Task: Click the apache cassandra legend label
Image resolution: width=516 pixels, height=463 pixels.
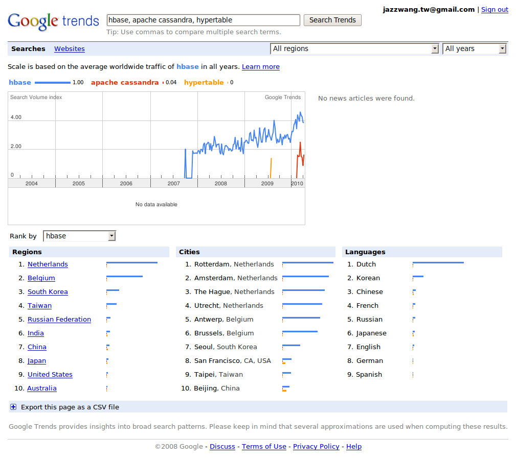Action: click(125, 83)
